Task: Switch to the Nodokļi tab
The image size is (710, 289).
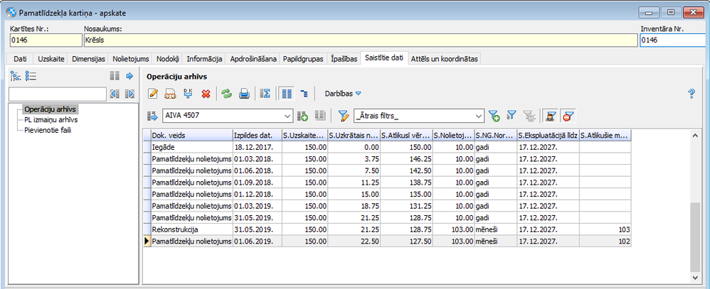Action: 168,59
